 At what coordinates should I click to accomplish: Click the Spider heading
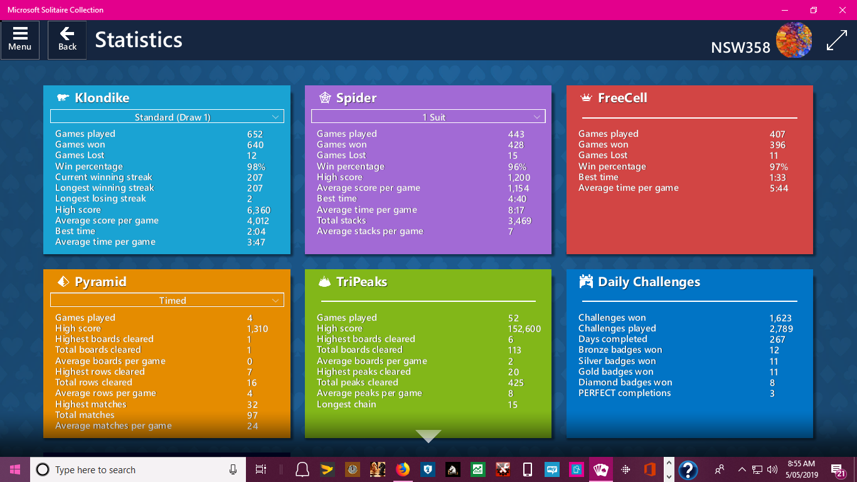click(356, 98)
